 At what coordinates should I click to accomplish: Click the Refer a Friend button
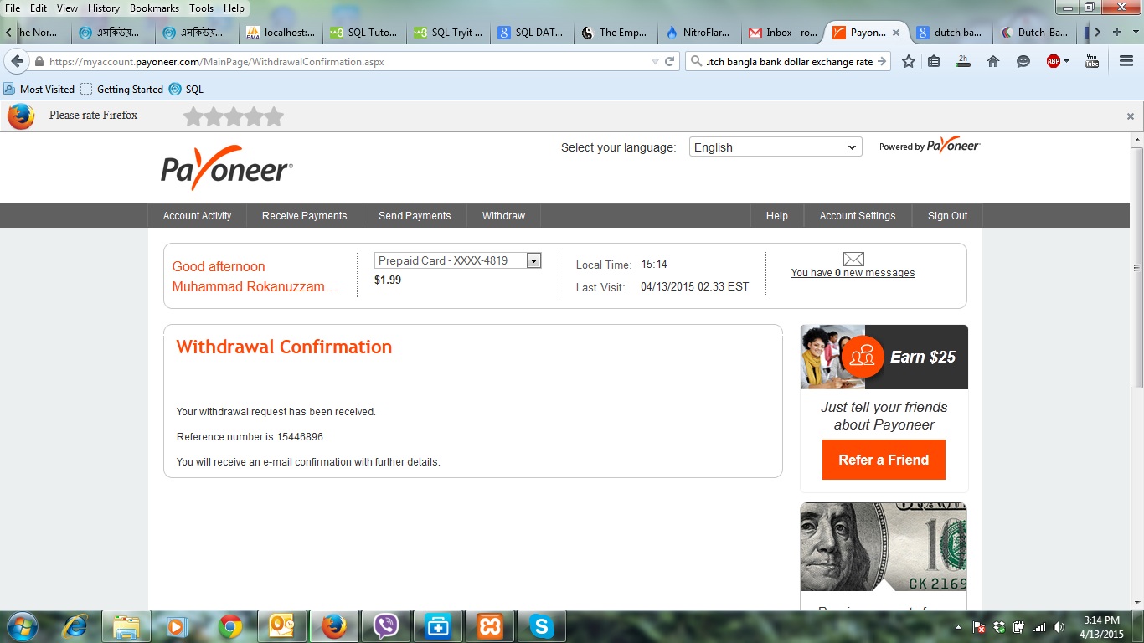pos(884,460)
